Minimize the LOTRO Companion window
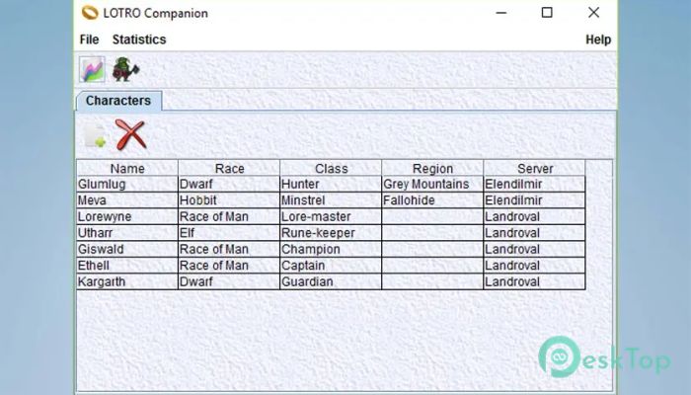Viewport: 691px width, 395px height. [501, 13]
